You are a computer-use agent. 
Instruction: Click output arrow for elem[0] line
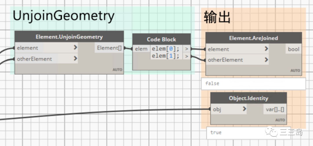click(186, 49)
